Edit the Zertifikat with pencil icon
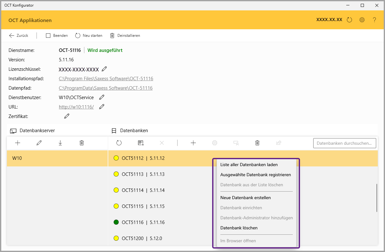The height and width of the screenshot is (252, 385). (67, 116)
